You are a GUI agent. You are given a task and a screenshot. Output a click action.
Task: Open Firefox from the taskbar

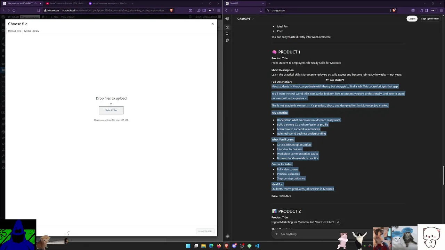point(219,246)
